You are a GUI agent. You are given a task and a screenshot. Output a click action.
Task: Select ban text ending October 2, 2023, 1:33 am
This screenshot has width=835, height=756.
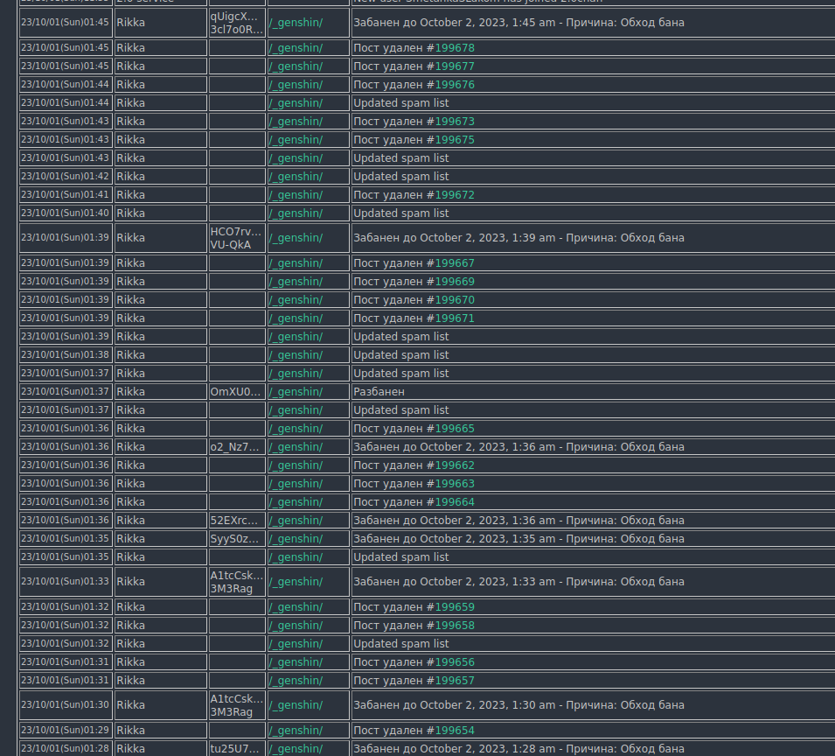point(518,582)
